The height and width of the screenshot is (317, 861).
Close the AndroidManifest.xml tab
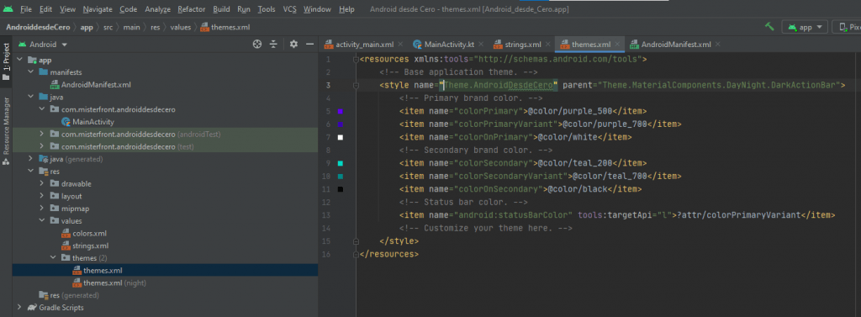pyautogui.click(x=717, y=45)
